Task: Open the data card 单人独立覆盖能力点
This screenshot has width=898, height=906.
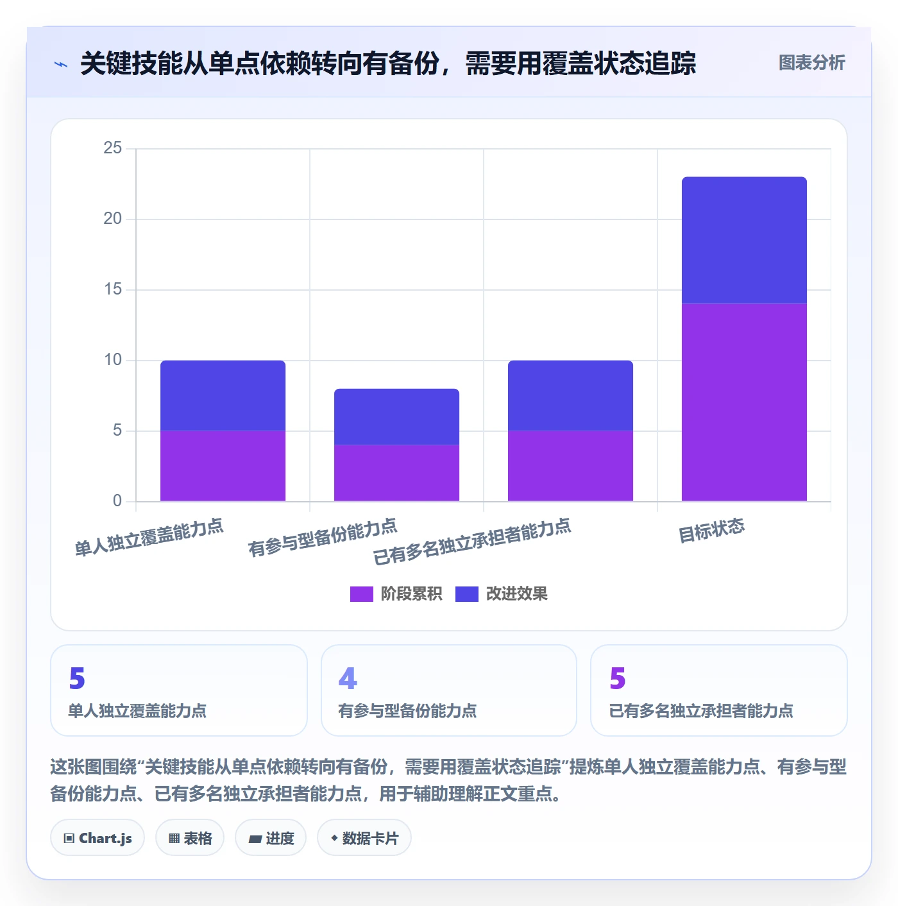Action: (179, 690)
